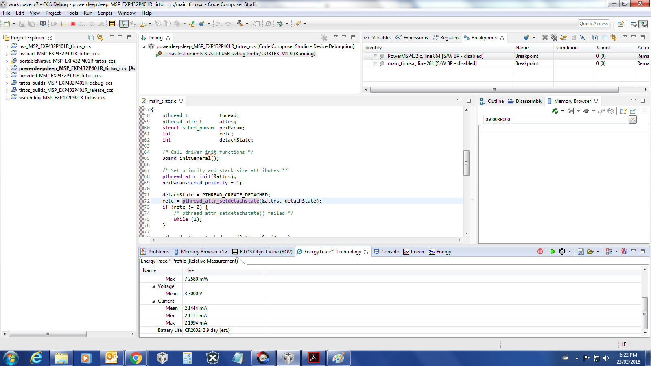Click the search magnifier toolbar icon

click(x=268, y=24)
